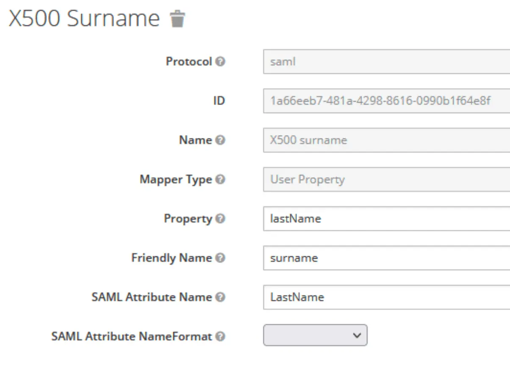Delete mapper via trash icon beside X500 Surname
Image resolution: width=510 pixels, height=371 pixels.
coord(177,19)
